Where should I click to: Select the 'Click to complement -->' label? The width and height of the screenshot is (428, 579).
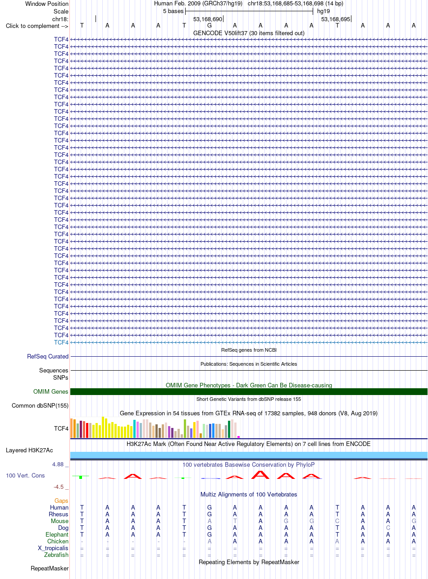[x=37, y=26]
